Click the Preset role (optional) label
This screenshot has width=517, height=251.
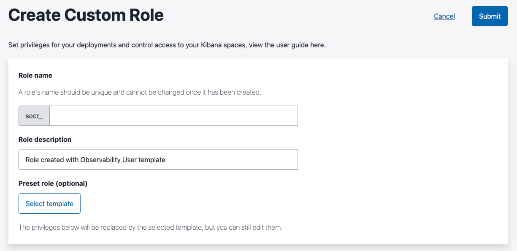click(x=53, y=183)
